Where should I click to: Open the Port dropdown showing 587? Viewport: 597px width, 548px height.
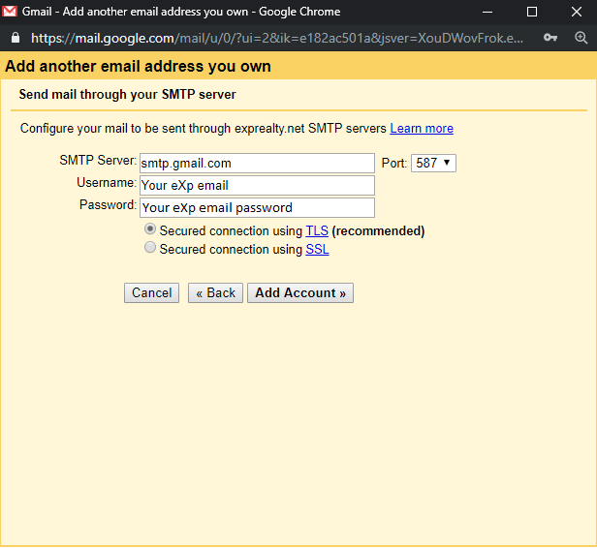tap(433, 164)
